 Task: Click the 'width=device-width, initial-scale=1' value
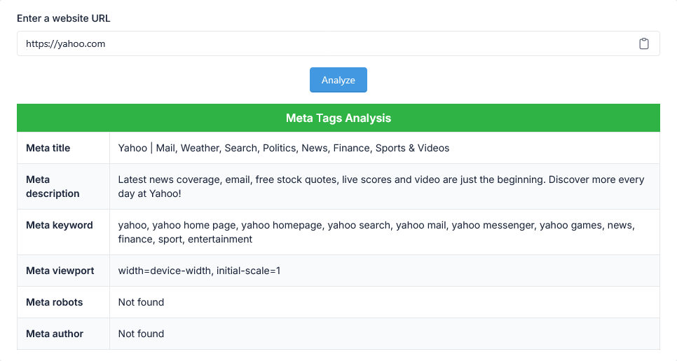[200, 271]
